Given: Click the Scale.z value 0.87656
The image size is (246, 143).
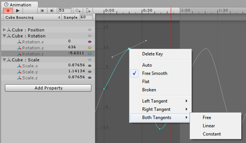Looking at the screenshot, I should [x=76, y=77].
